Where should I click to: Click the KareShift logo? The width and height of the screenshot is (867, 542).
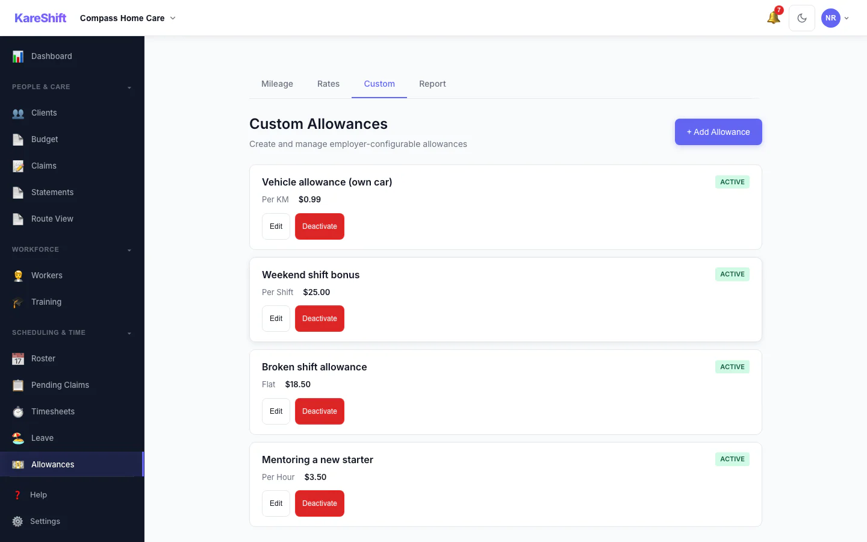pos(40,18)
